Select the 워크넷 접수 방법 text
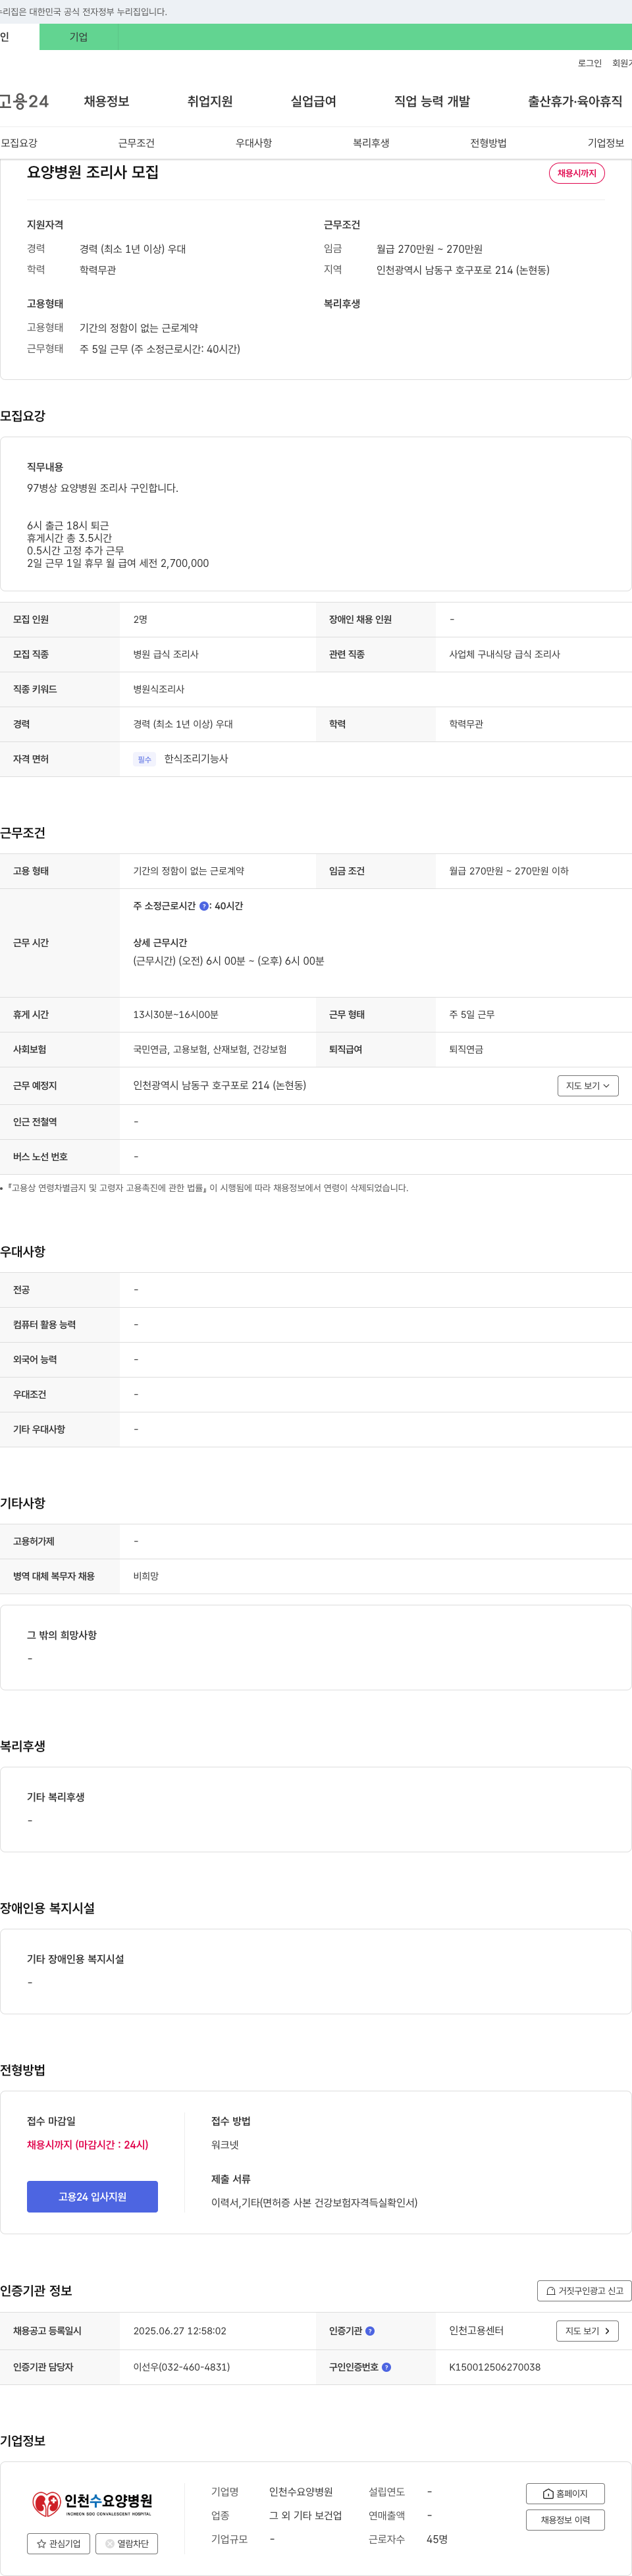This screenshot has height=2576, width=632. point(225,2145)
